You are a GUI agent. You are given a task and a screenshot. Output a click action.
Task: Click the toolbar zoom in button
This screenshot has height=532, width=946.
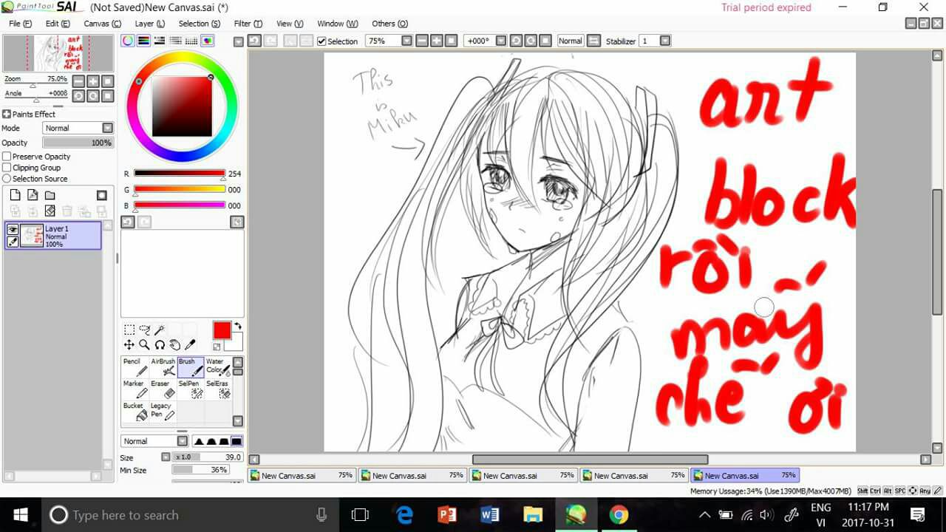point(436,41)
